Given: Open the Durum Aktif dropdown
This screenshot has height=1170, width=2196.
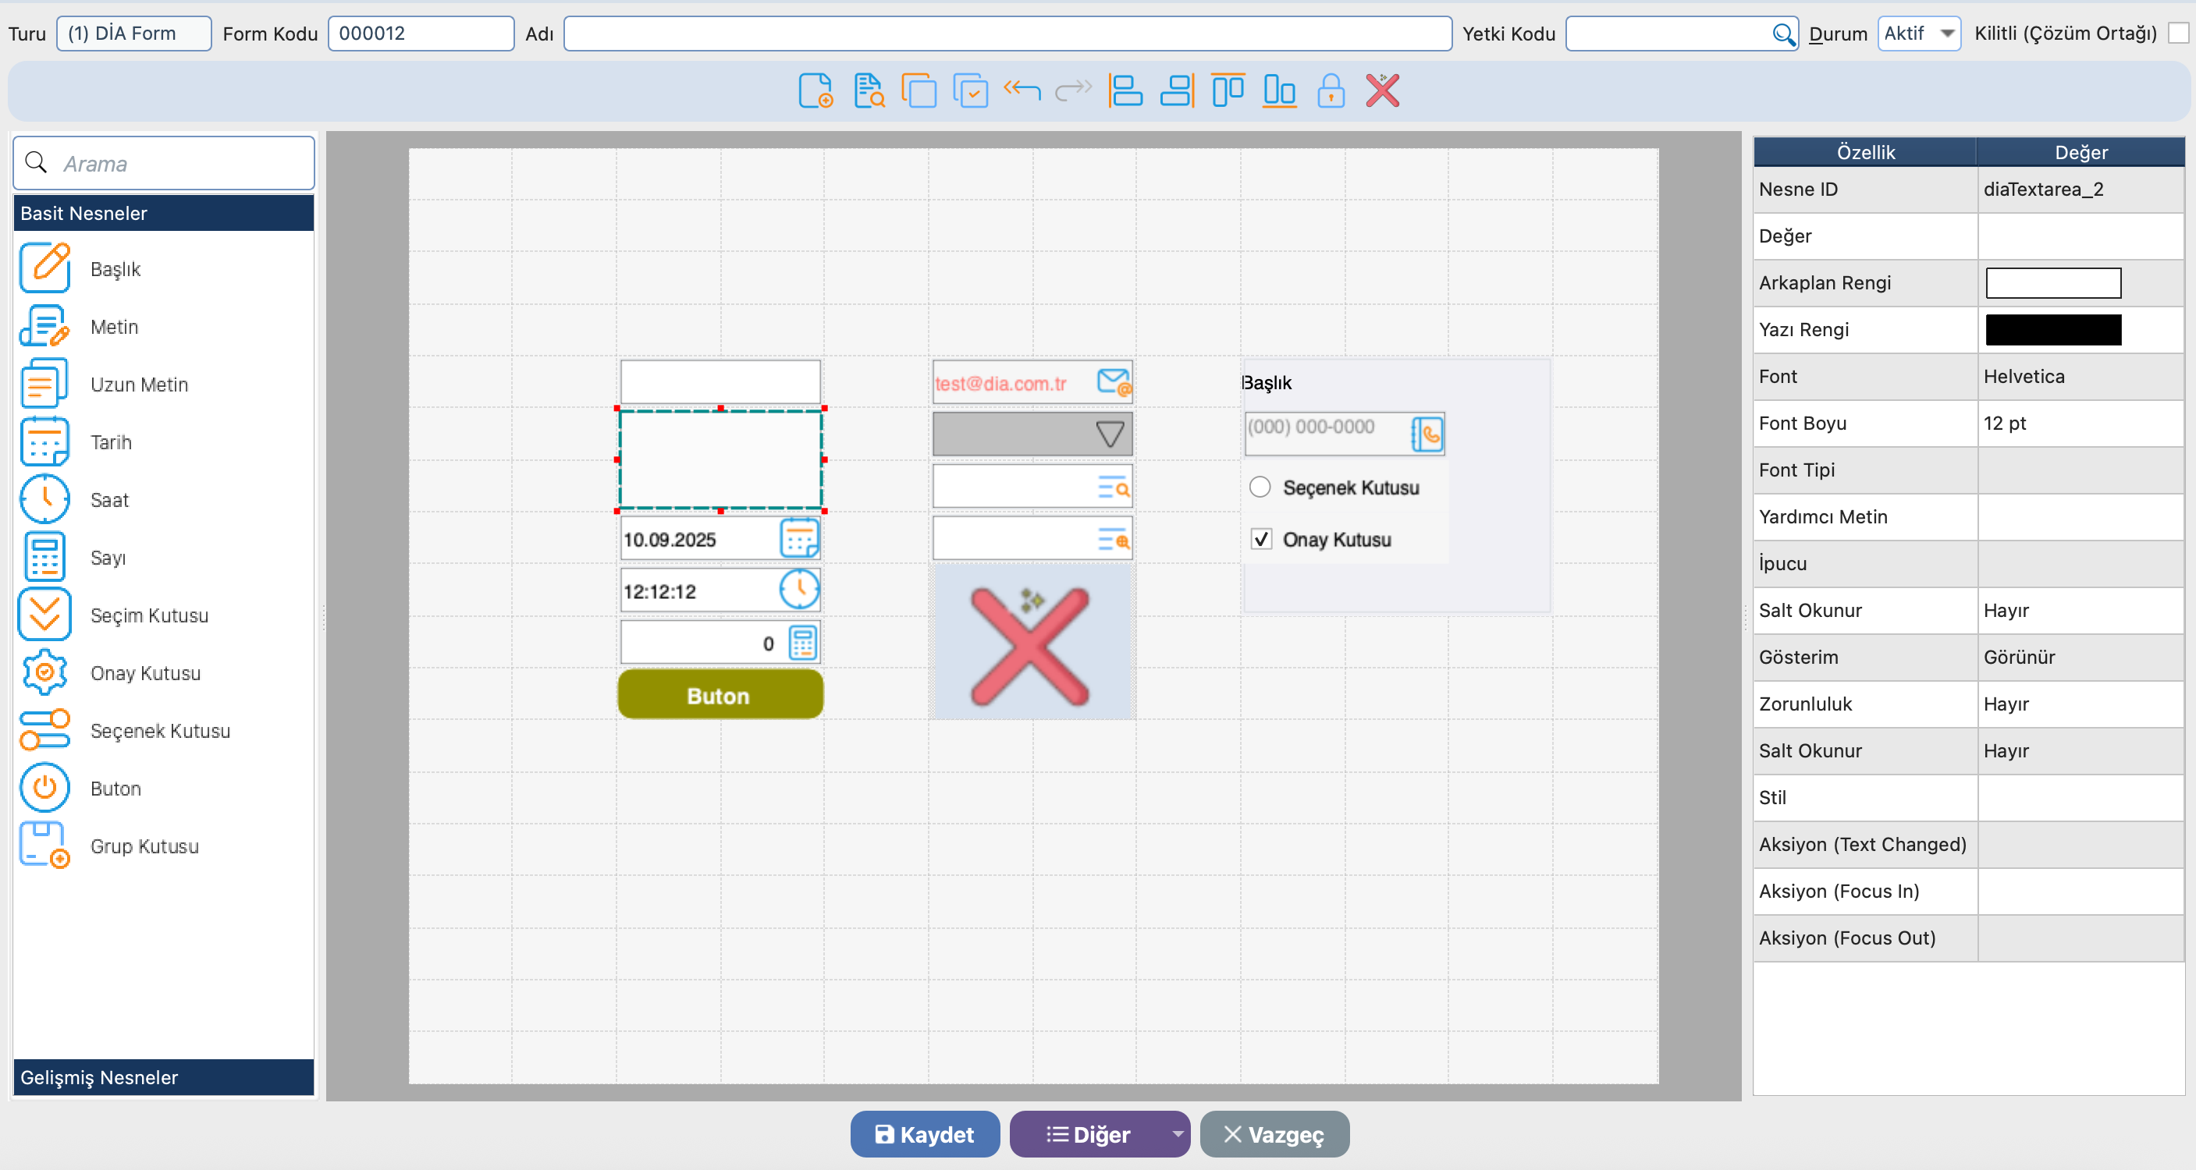Looking at the screenshot, I should click(x=1919, y=34).
